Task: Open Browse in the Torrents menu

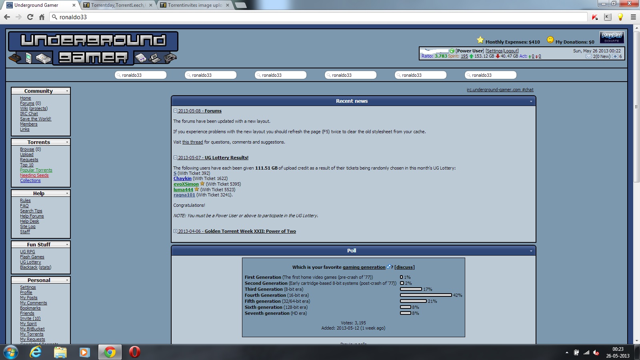Action: 27,149
